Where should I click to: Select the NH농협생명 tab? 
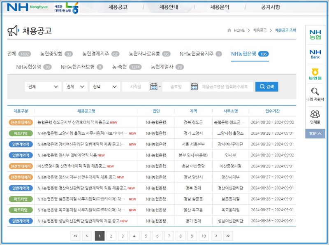(x=34, y=67)
